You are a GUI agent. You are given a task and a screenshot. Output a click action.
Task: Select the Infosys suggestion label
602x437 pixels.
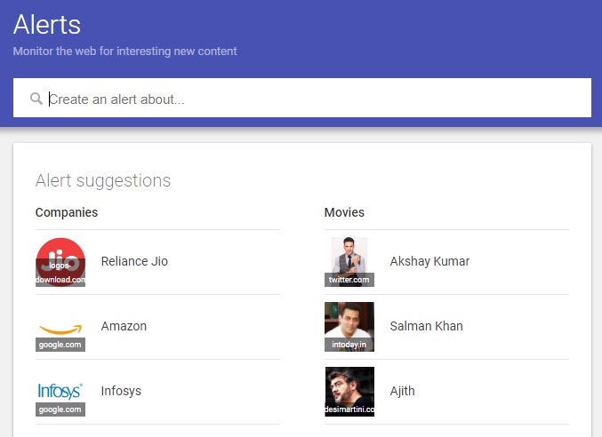(121, 391)
